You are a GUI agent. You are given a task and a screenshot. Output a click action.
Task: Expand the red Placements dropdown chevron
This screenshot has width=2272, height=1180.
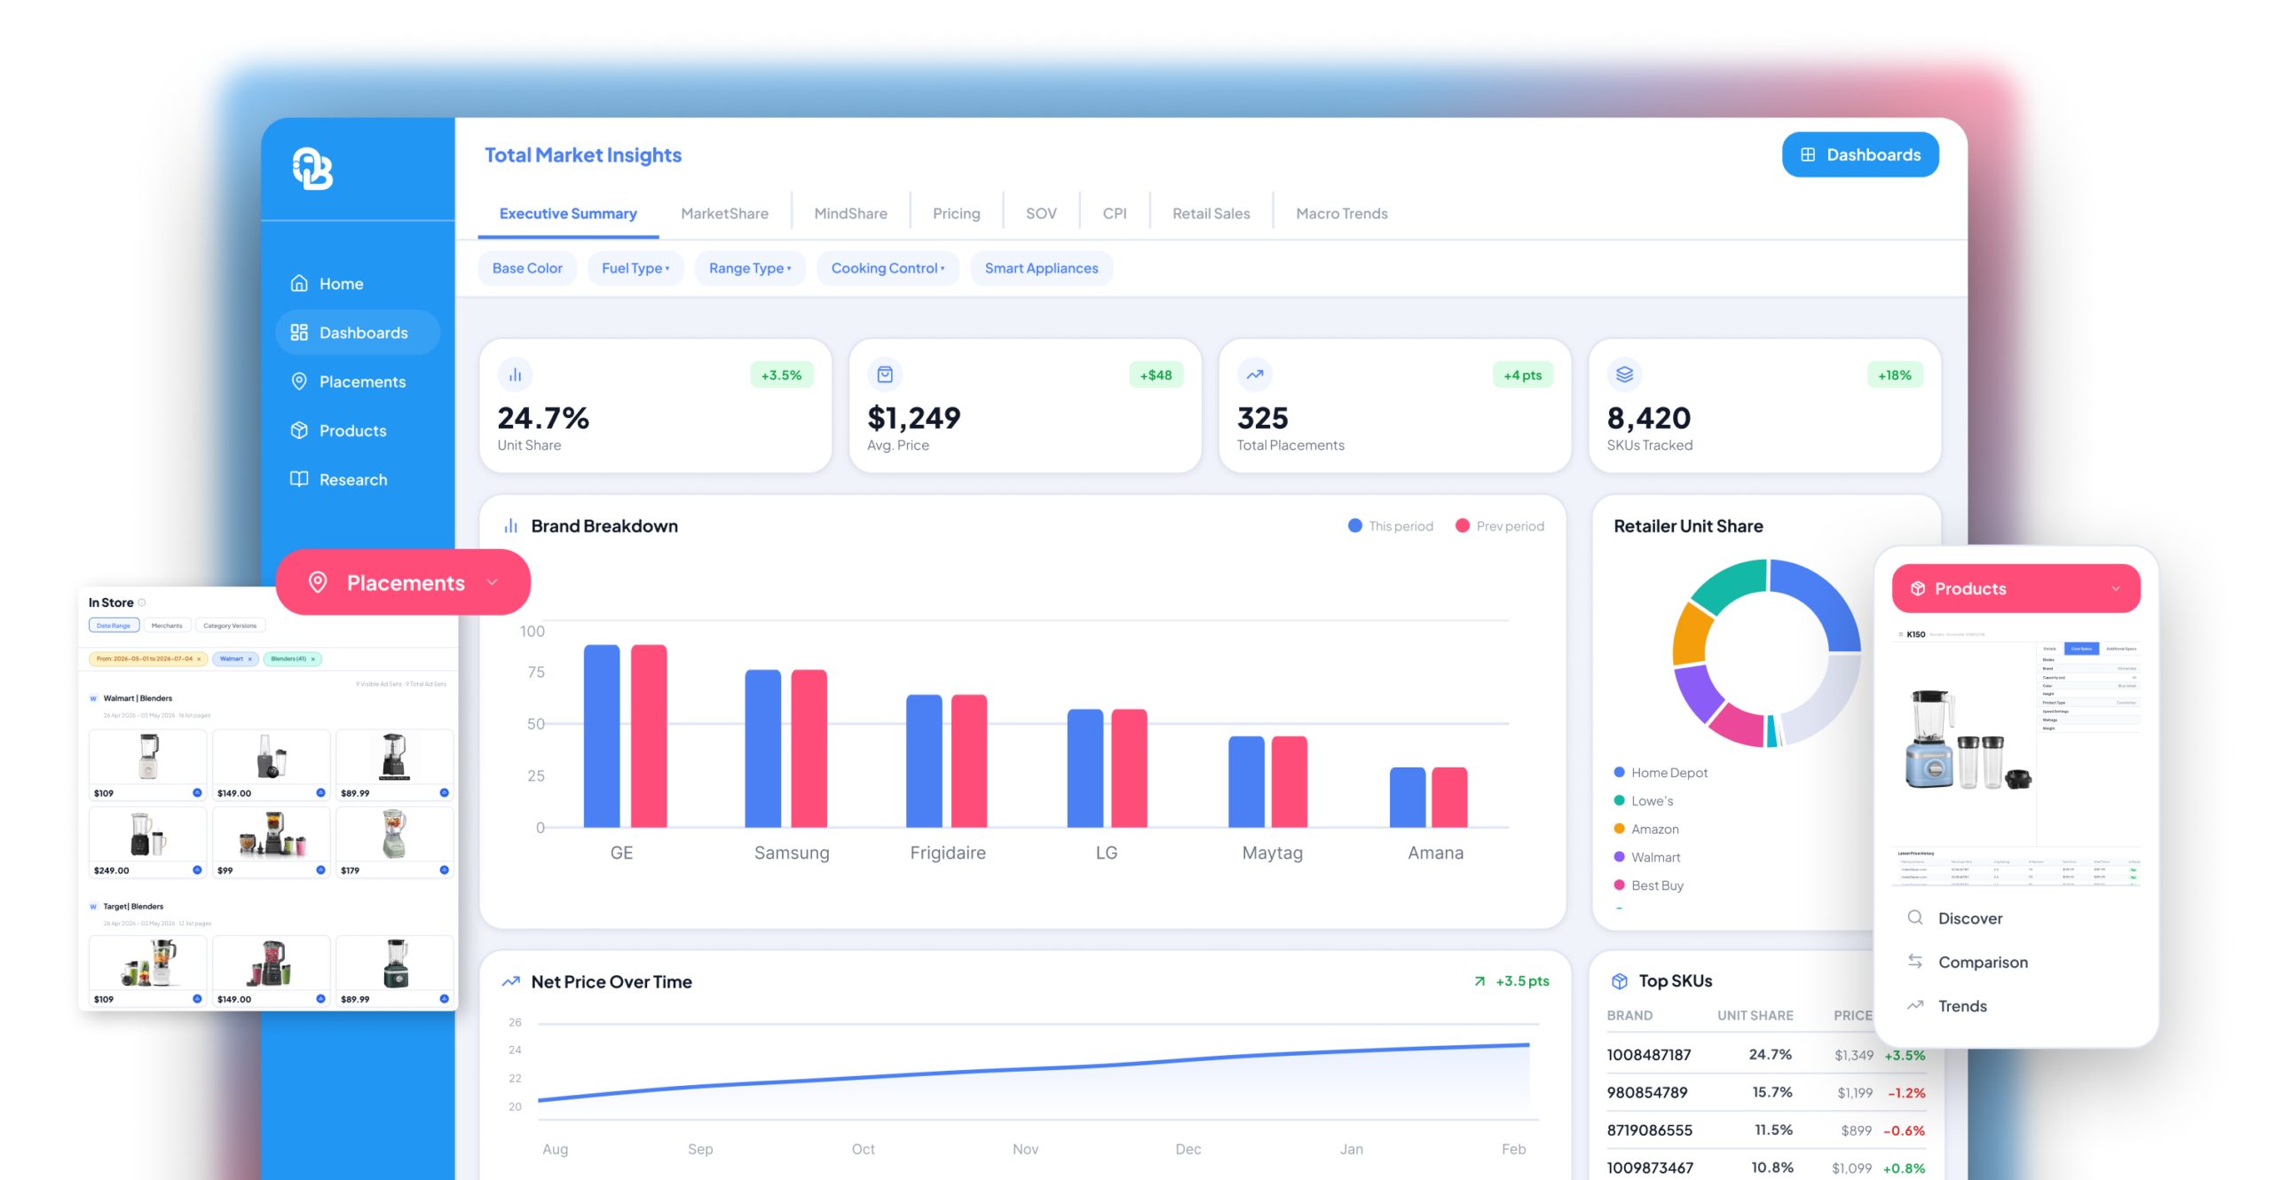click(492, 582)
